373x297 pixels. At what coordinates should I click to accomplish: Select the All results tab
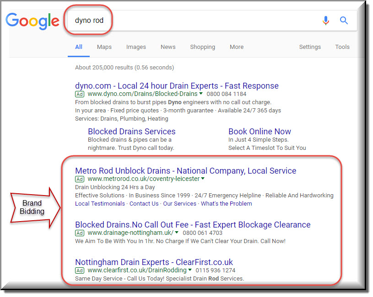pos(79,47)
